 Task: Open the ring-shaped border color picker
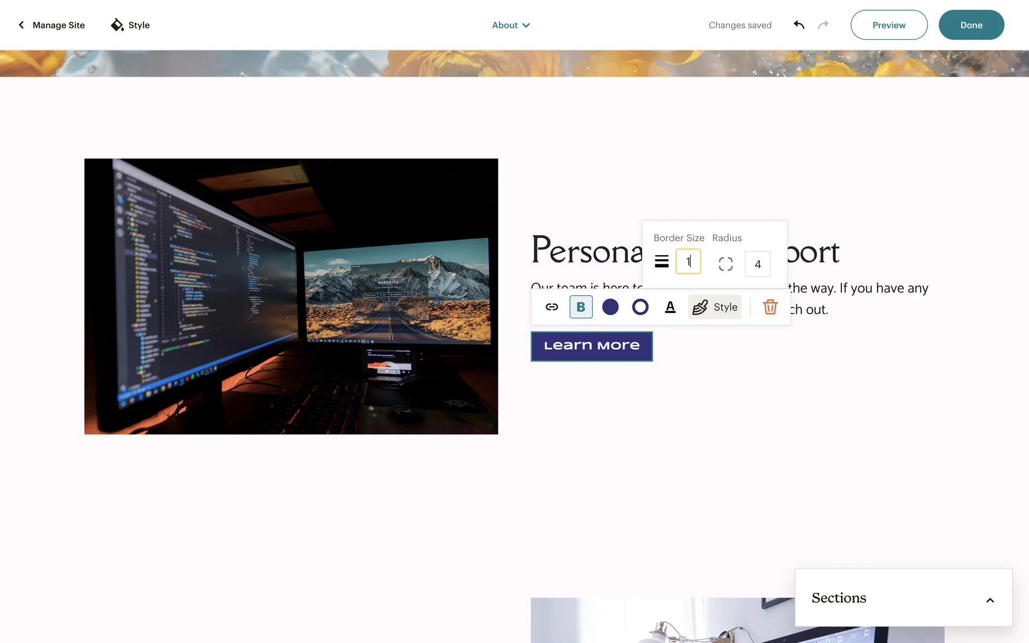[x=640, y=307]
